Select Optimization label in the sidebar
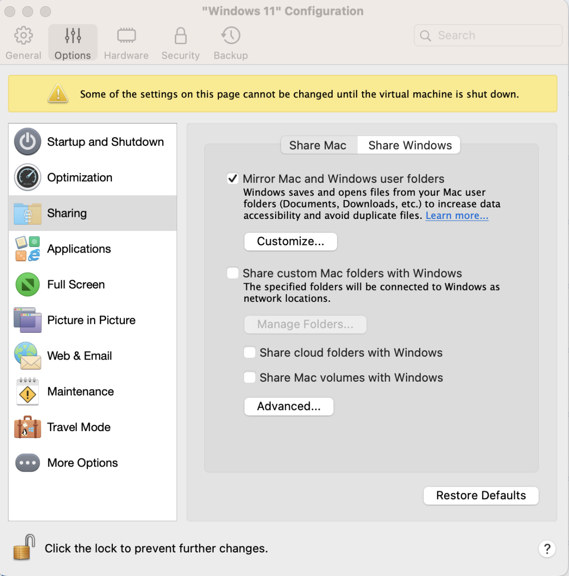The image size is (569, 576). point(80,178)
